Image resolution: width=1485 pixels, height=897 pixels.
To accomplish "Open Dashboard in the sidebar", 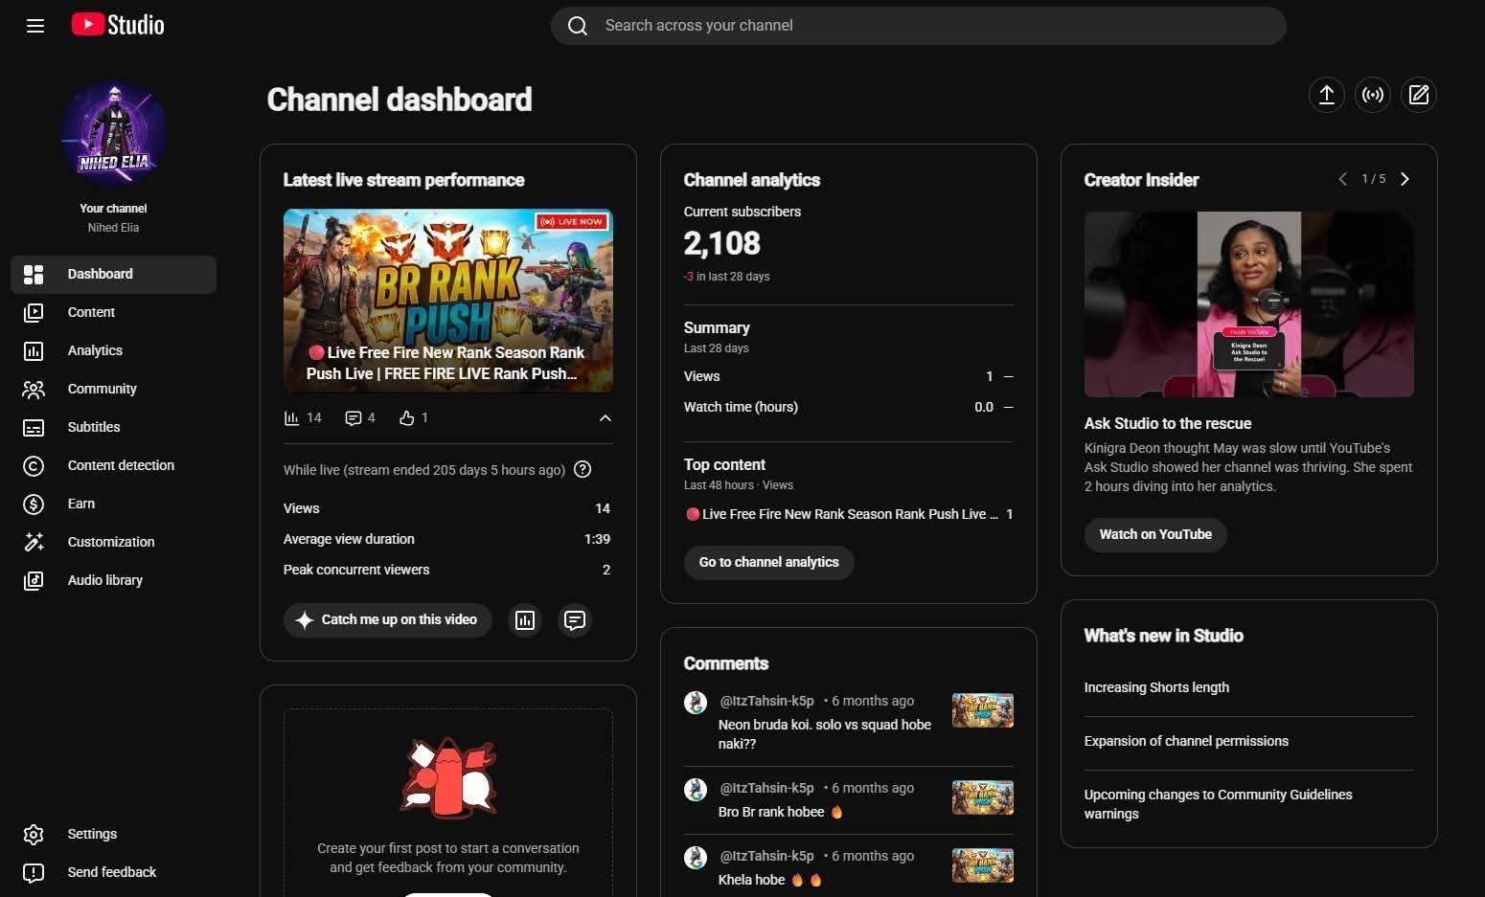I will (x=113, y=275).
